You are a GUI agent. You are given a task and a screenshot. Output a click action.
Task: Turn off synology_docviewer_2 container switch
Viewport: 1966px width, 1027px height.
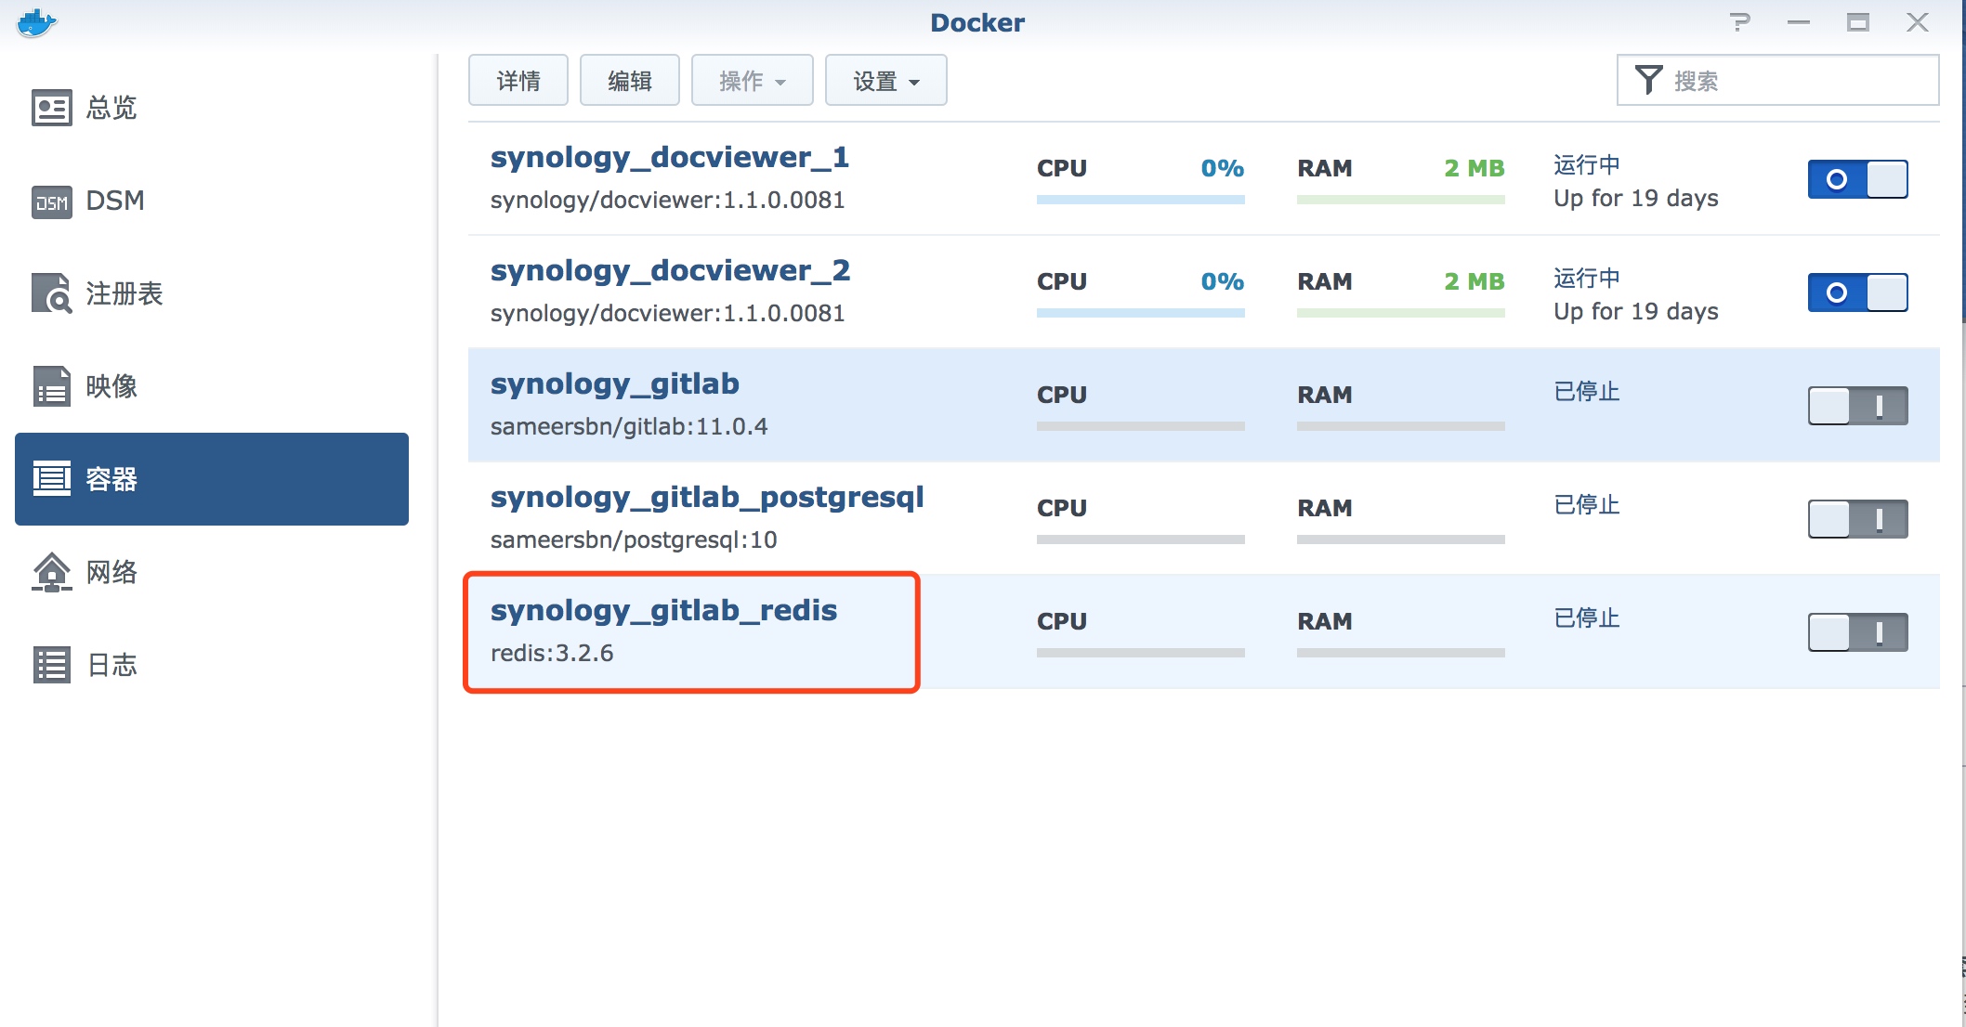(x=1857, y=292)
